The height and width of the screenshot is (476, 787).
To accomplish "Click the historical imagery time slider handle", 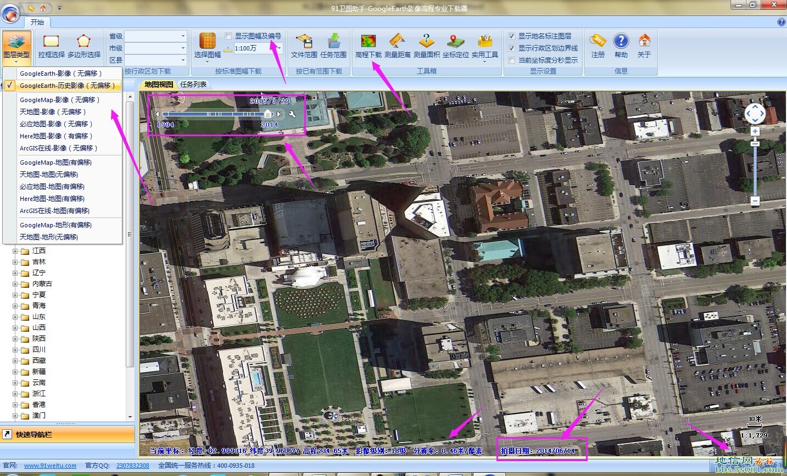I will [268, 114].
